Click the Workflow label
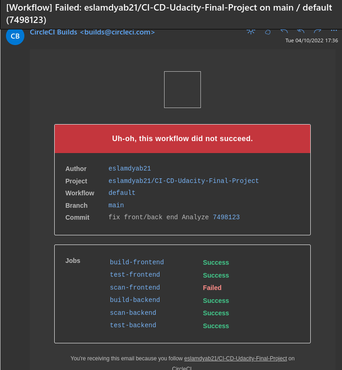342x370 pixels. (x=80, y=193)
